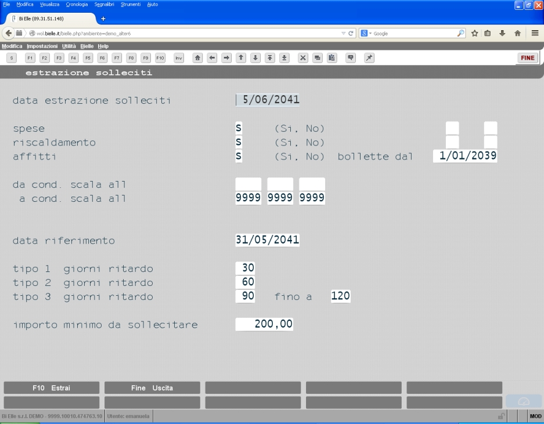This screenshot has width=544, height=424.
Task: Click the paste clipboard toolbar icon
Action: pos(332,58)
